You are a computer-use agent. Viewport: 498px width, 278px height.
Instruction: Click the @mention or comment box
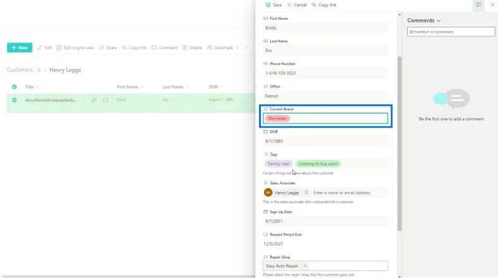tap(451, 32)
